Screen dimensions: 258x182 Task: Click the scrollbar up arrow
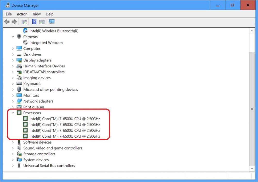(x=252, y=31)
